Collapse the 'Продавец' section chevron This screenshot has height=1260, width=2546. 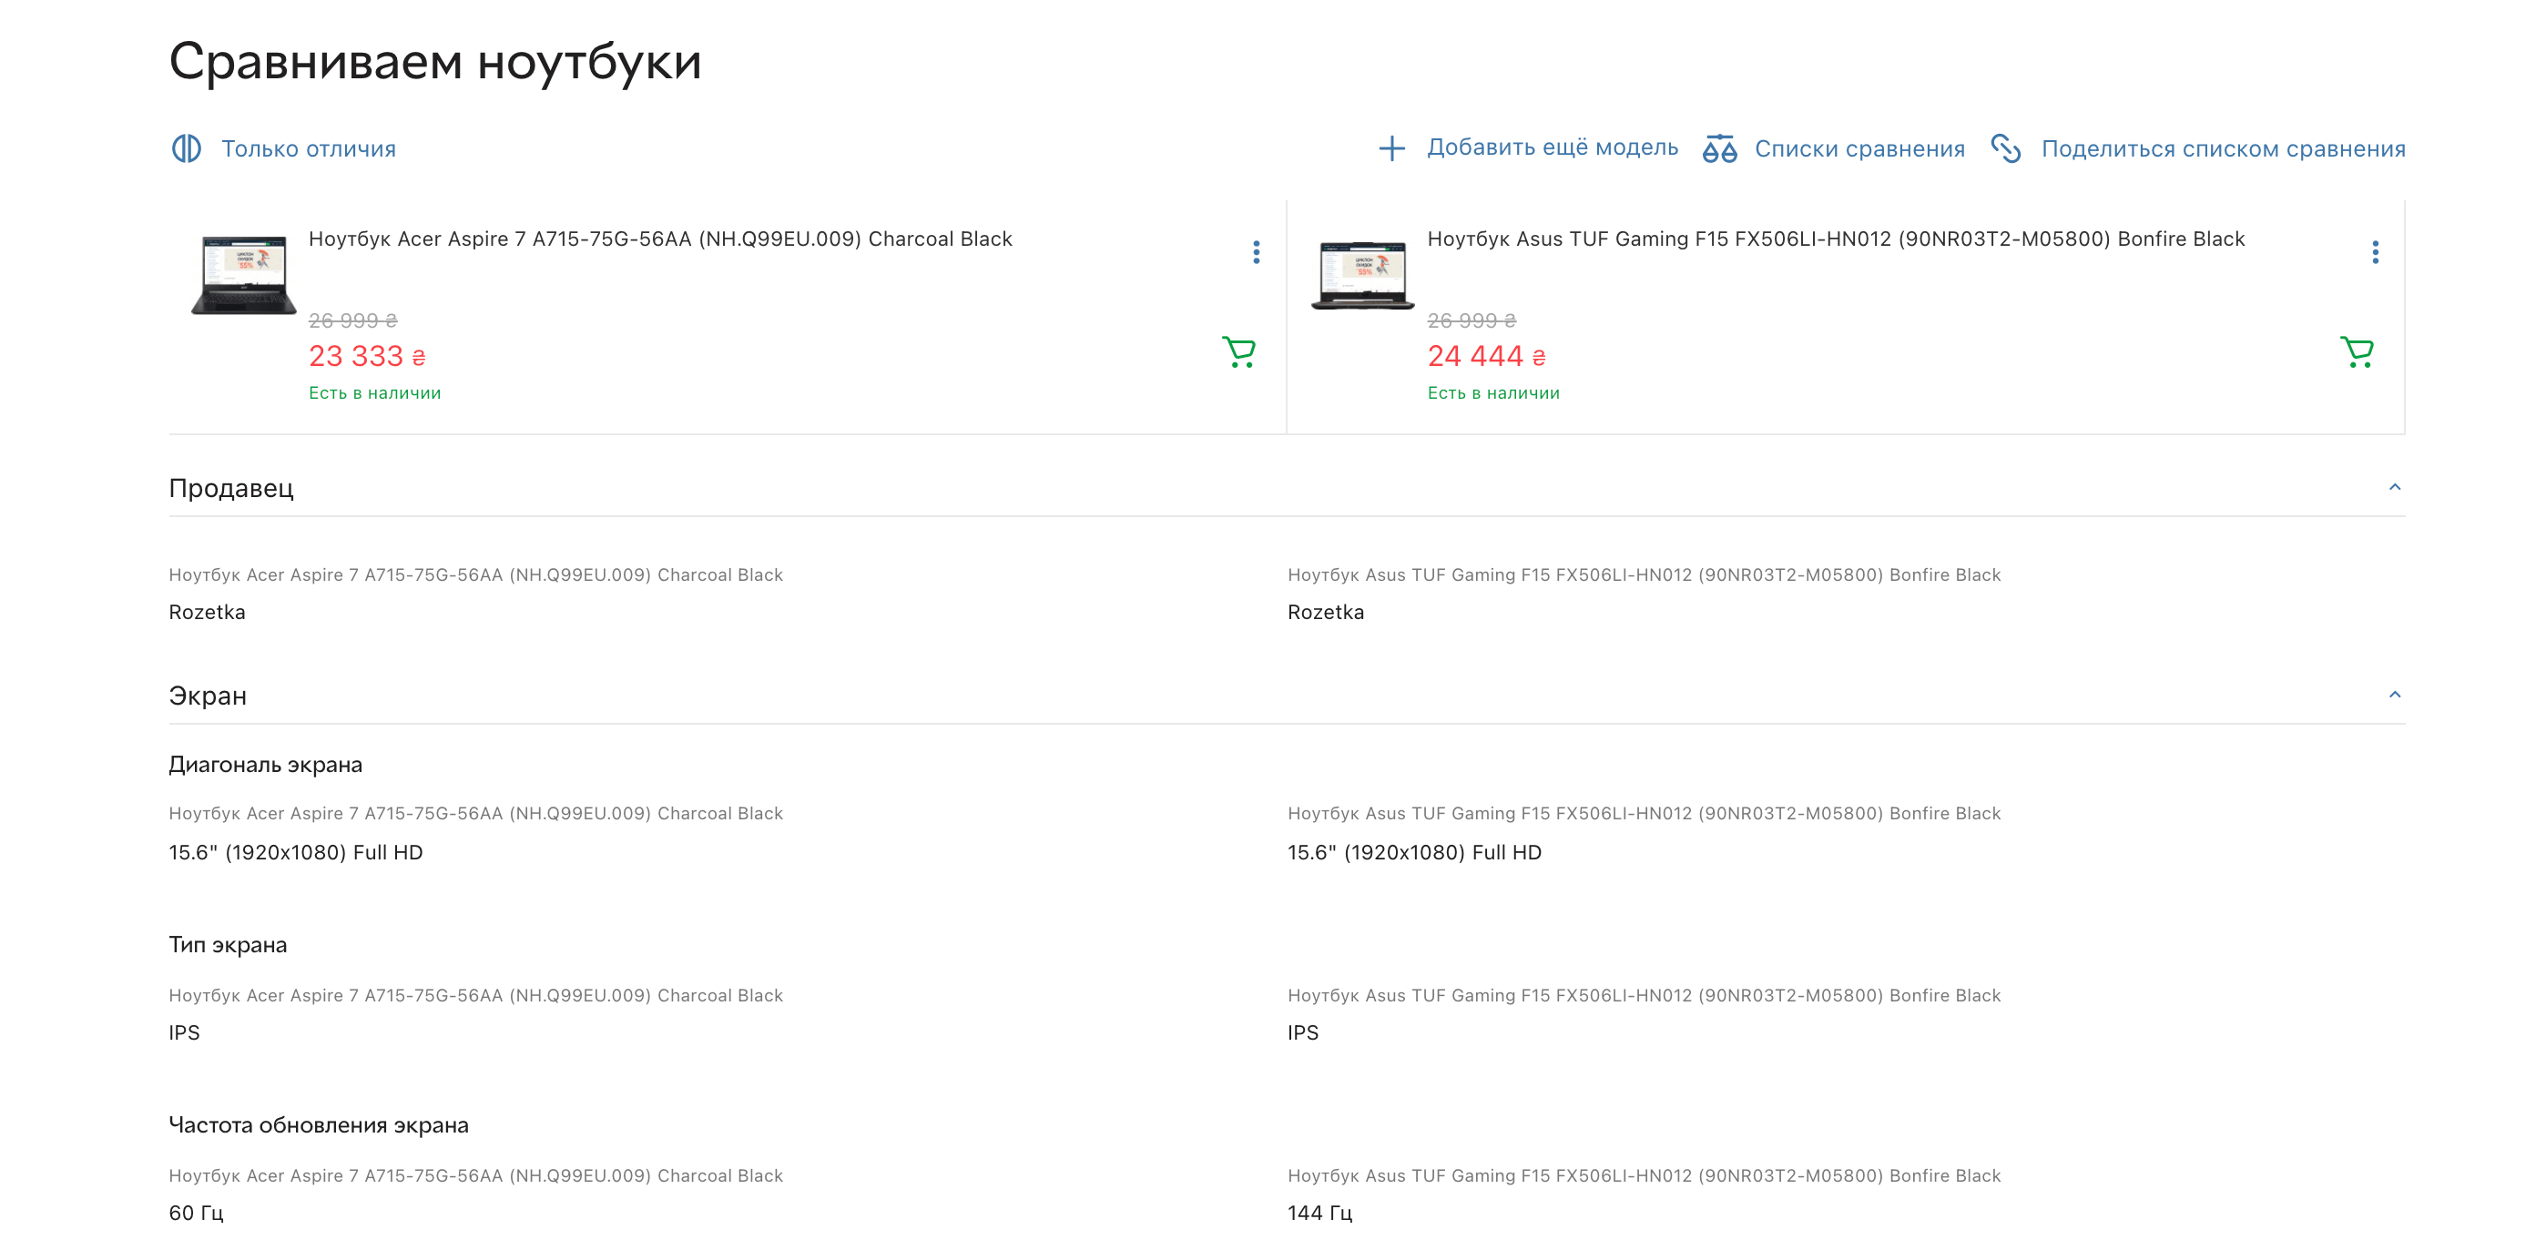coord(2394,487)
